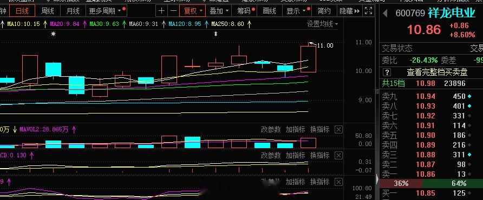
Task: Click the 卖九 price 10.94
Action: click(x=426, y=96)
